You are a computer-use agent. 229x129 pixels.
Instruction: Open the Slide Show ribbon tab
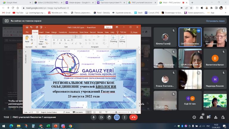[84, 32]
